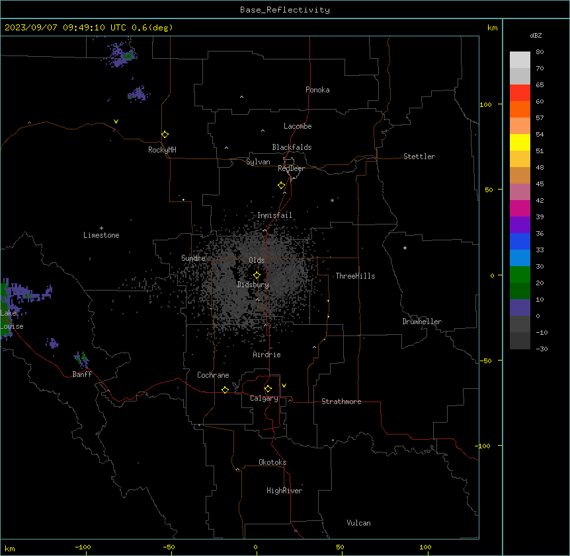Click the Okotoks town label
570x556 pixels.
pyautogui.click(x=272, y=462)
